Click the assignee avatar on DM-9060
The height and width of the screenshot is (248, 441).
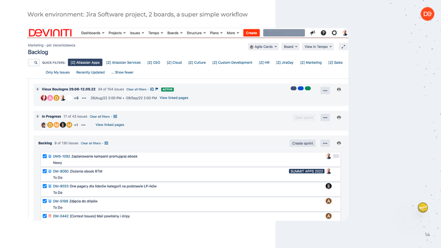click(x=328, y=171)
